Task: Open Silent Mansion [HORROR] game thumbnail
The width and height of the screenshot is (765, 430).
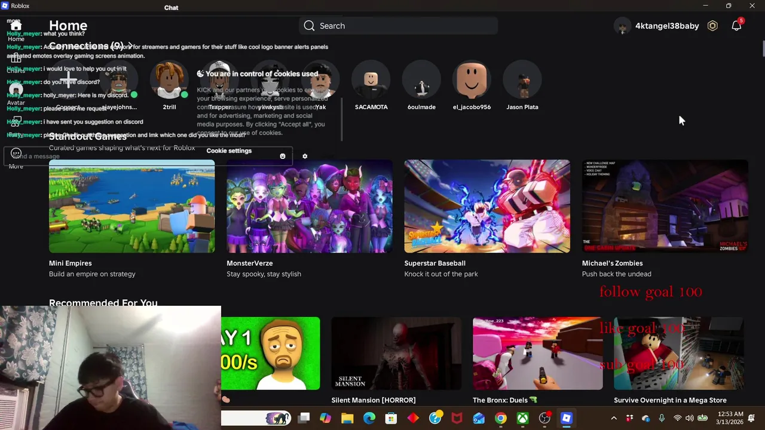Action: (397, 354)
